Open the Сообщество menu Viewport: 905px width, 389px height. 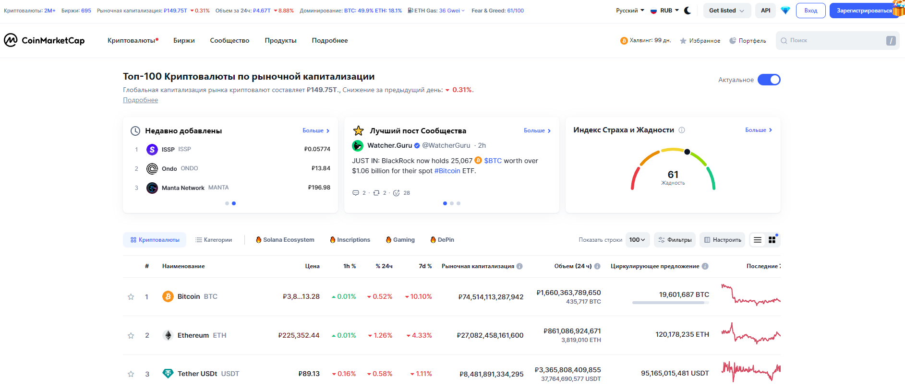pos(229,41)
